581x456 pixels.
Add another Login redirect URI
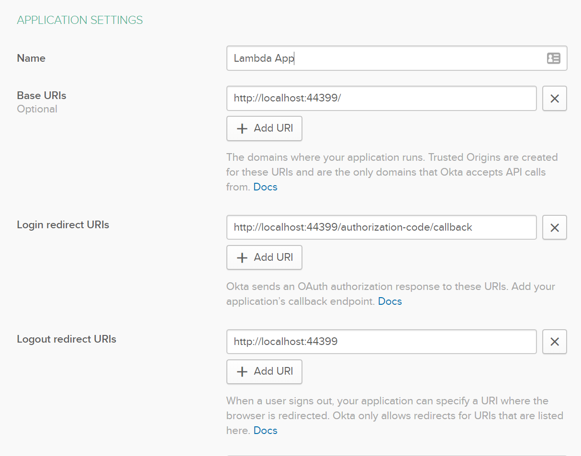pos(264,257)
